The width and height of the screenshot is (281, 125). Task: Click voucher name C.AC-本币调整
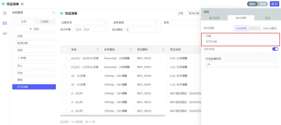pos(178,84)
